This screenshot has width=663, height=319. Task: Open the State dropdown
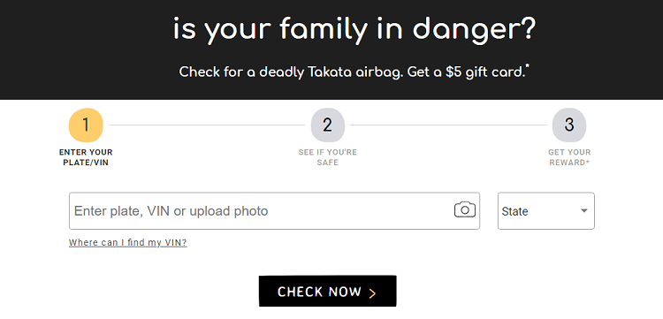pos(546,211)
